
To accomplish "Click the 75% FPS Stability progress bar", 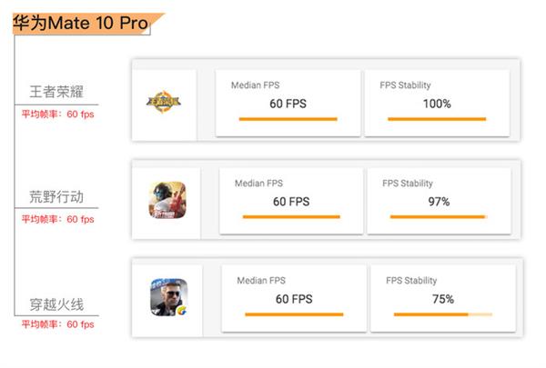I will tap(443, 314).
